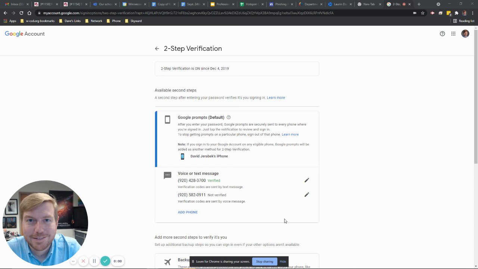Hide the Loom screen sharing bar
Image resolution: width=478 pixels, height=269 pixels.
[283, 262]
